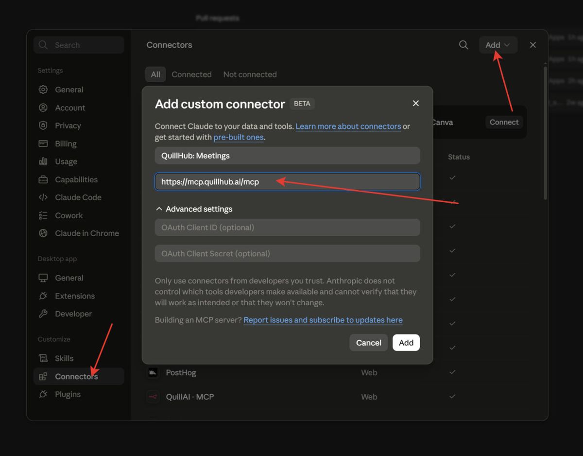Click the Billing card icon
The image size is (583, 456).
43,143
